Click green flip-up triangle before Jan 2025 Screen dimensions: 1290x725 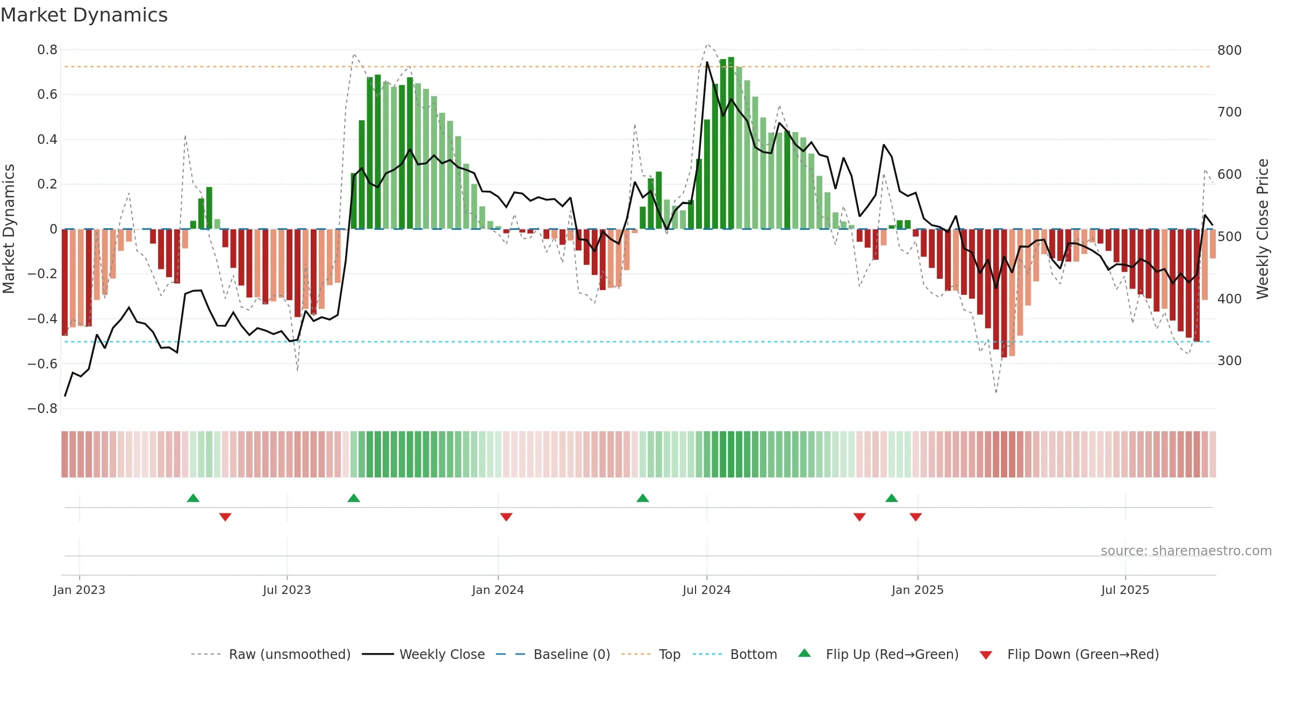point(892,498)
